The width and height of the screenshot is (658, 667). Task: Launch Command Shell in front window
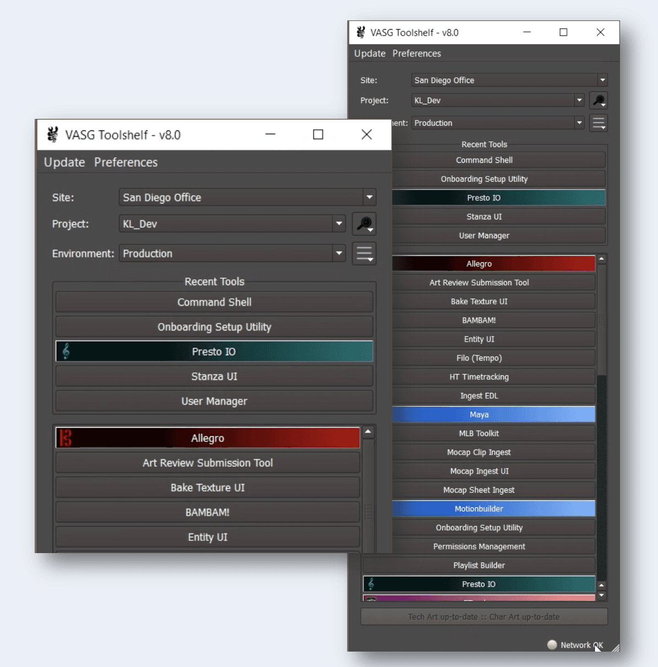[x=214, y=302]
